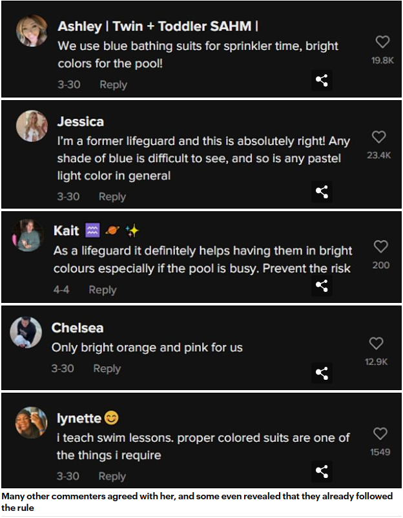The image size is (403, 518).
Task: Share Ashley's comment via share icon
Action: click(x=322, y=81)
